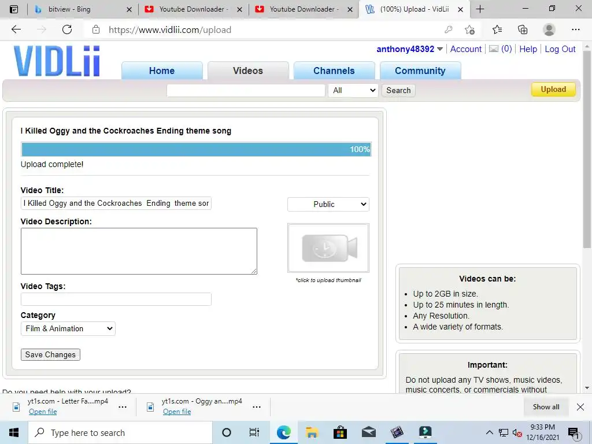View site info lock icon
The image size is (592, 444).
pos(96,29)
